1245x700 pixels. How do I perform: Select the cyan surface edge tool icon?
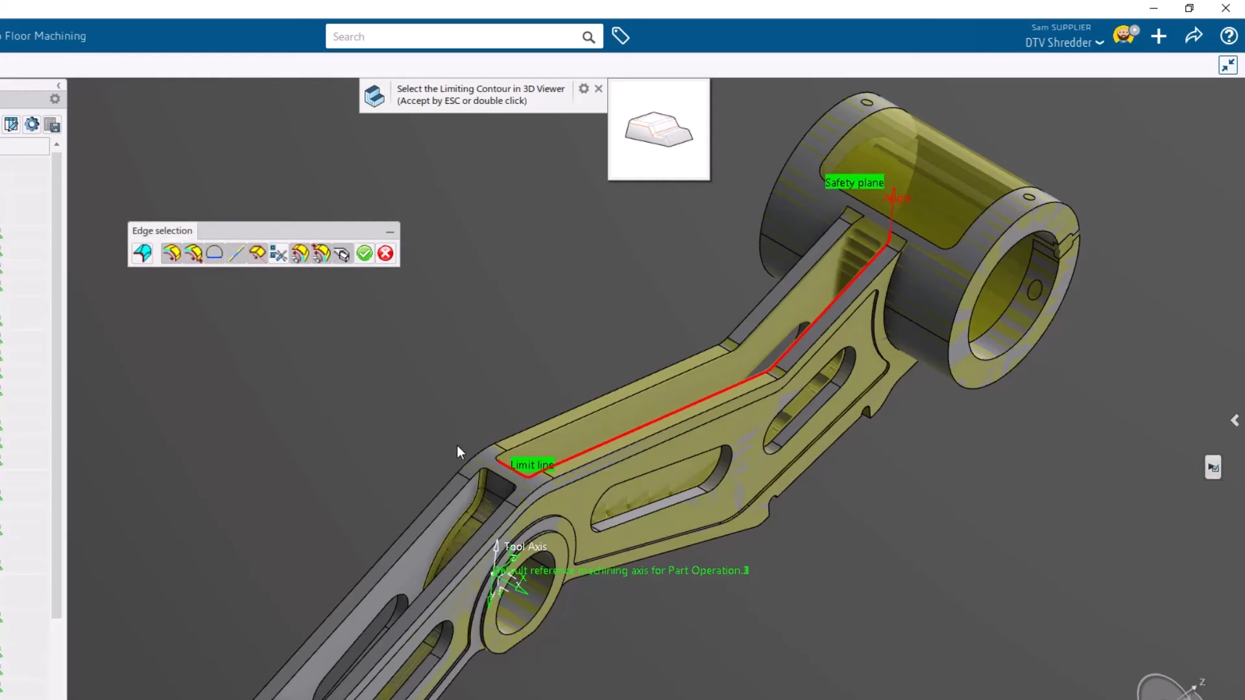coord(143,254)
